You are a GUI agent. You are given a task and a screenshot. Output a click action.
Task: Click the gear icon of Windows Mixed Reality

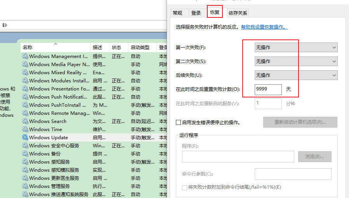25,72
